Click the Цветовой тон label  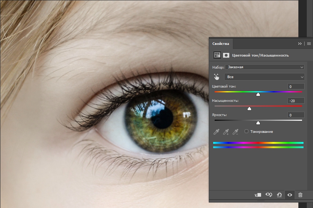click(x=224, y=86)
